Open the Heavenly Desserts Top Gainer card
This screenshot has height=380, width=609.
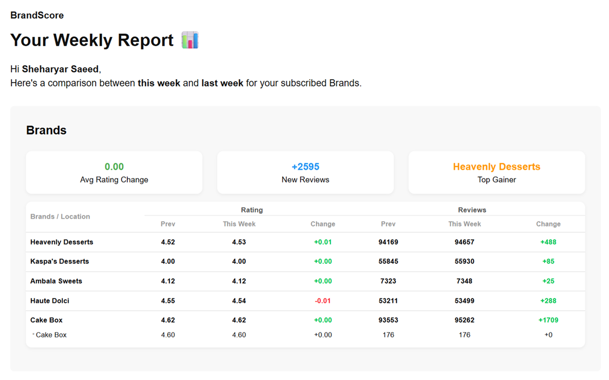tap(496, 172)
